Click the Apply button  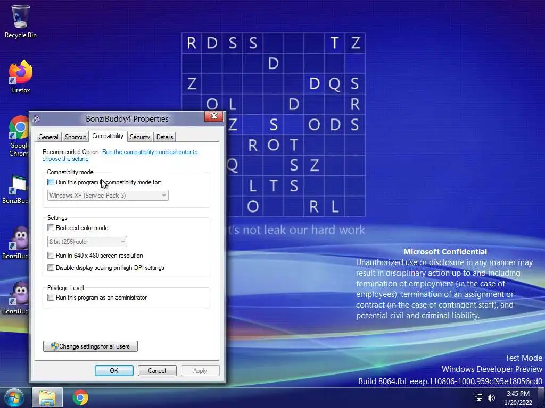[200, 370]
